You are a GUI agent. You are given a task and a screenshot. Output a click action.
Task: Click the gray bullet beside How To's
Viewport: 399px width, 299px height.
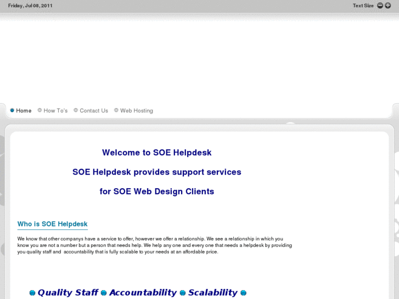40,110
